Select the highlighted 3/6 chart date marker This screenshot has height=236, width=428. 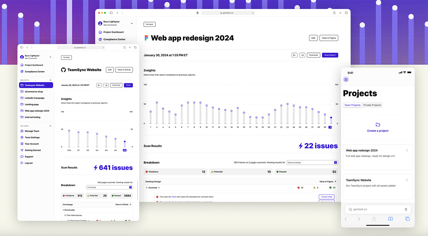124,150
